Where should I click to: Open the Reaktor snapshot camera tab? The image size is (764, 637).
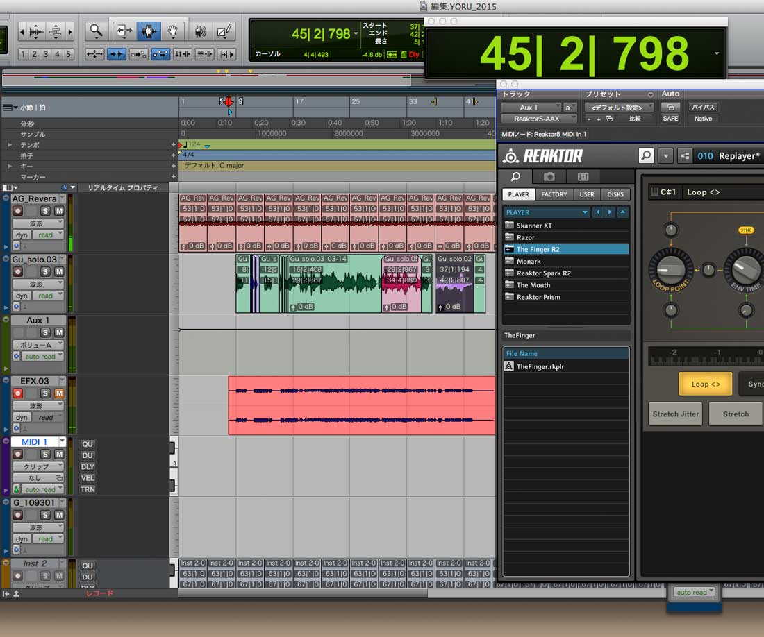tap(549, 177)
